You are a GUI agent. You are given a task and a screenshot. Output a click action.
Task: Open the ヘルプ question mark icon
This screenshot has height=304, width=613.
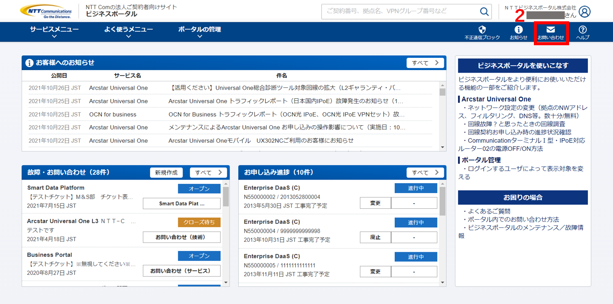pyautogui.click(x=583, y=32)
